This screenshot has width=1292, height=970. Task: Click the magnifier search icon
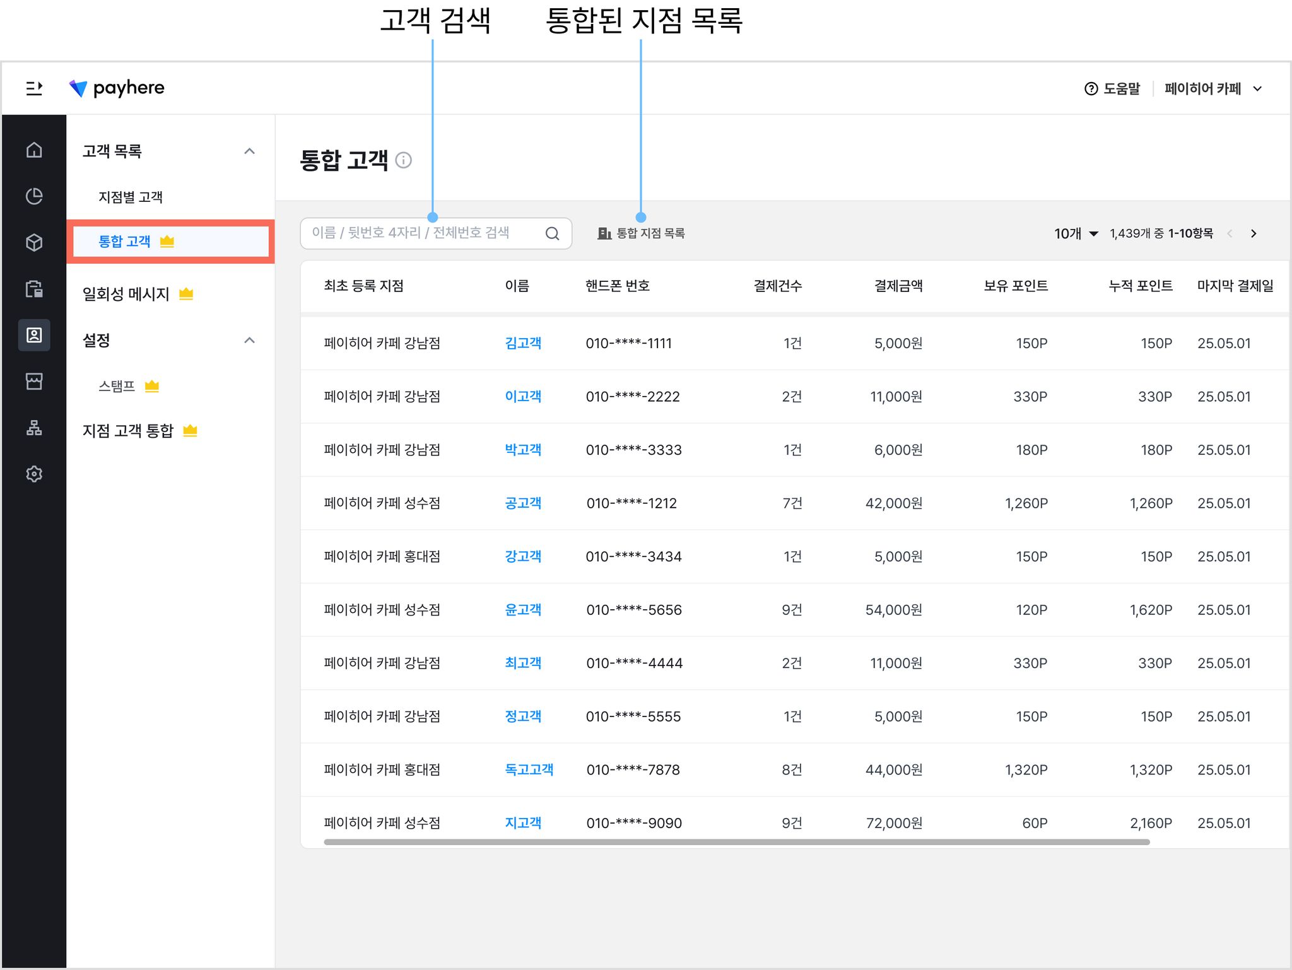click(552, 233)
